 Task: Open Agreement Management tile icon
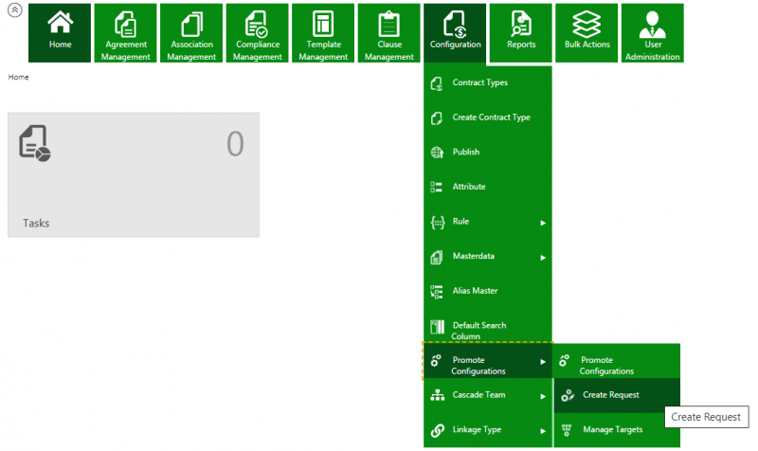126,23
